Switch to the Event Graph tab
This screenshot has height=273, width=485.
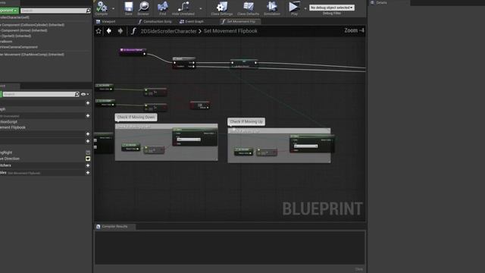point(192,22)
